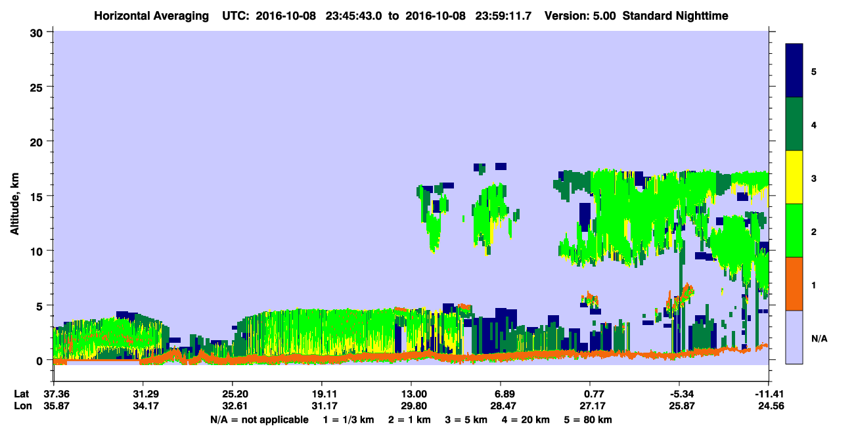The image size is (854, 438).
Task: Click the orange colorbar segment labeled 1
Action: pos(794,284)
